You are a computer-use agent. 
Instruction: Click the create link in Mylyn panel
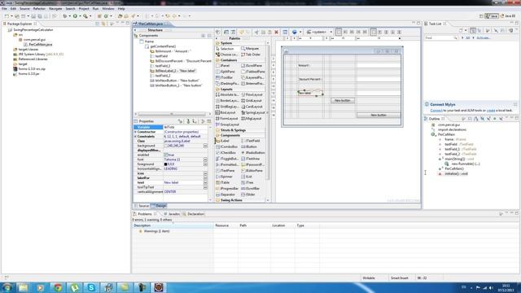[x=491, y=111]
